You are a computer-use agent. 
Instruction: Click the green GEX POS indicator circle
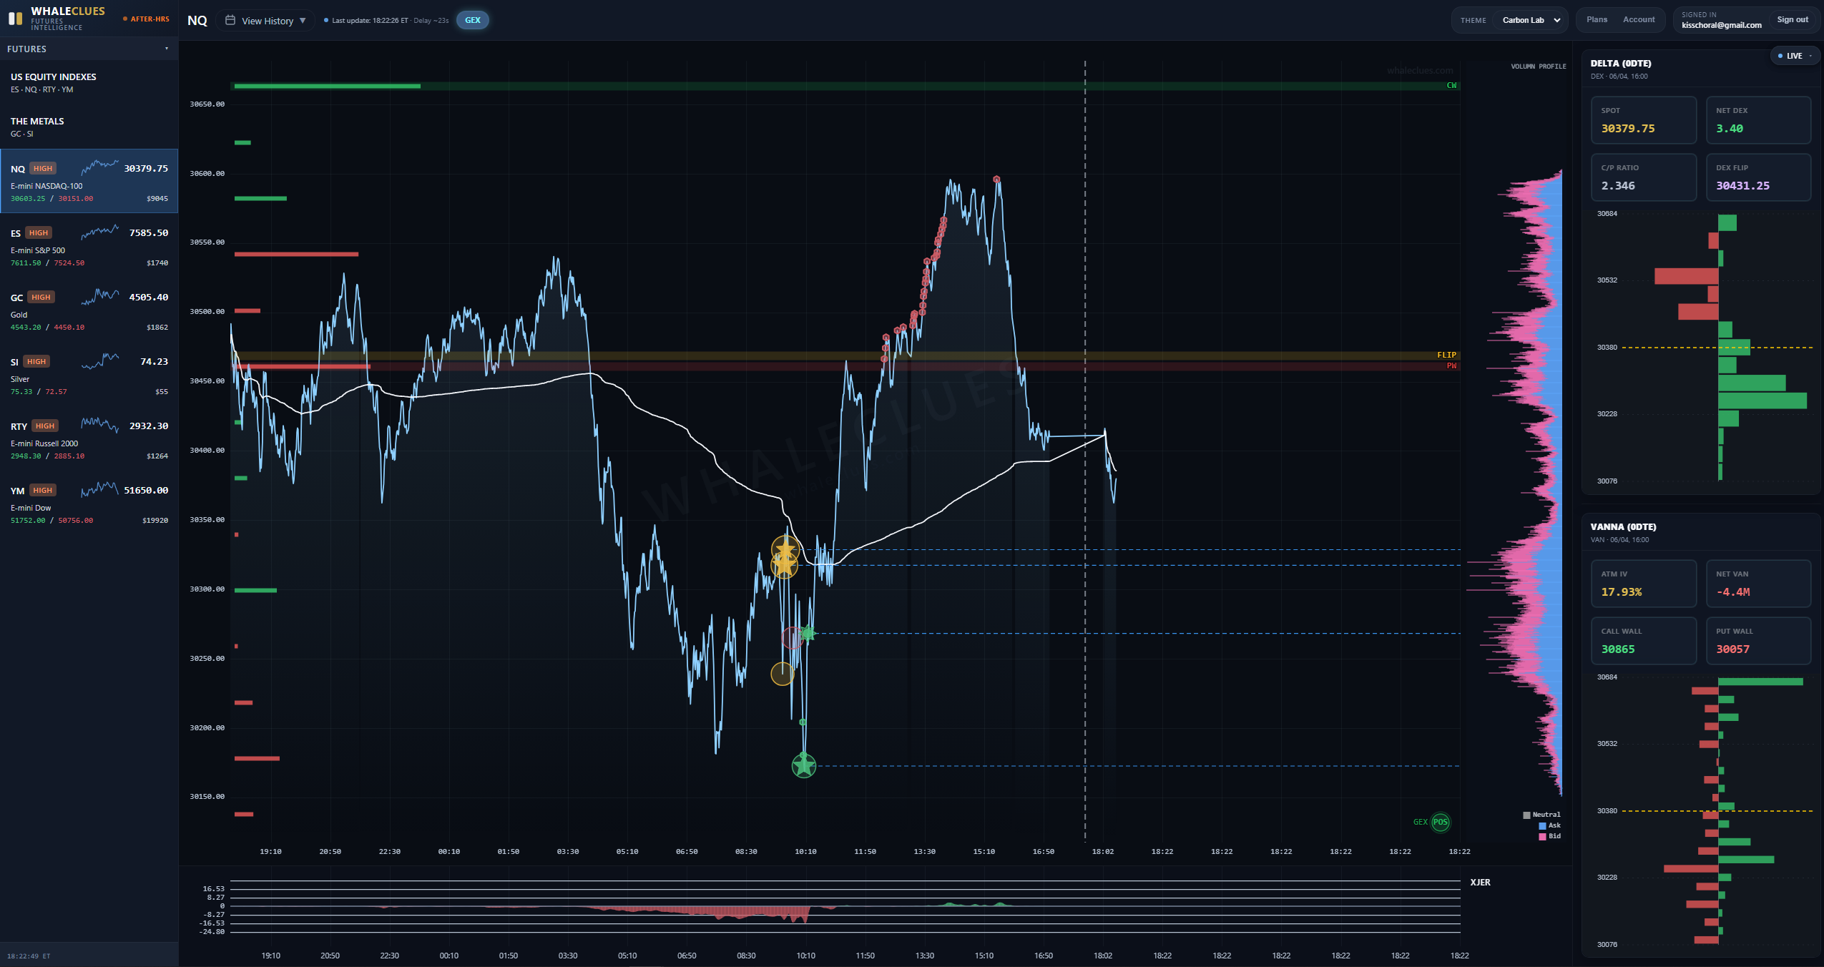[x=1441, y=823]
